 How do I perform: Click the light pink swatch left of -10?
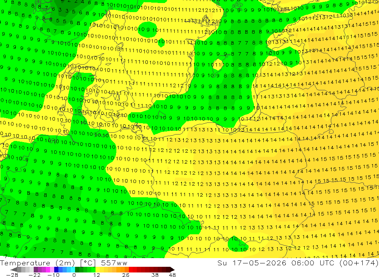tap(52, 269)
